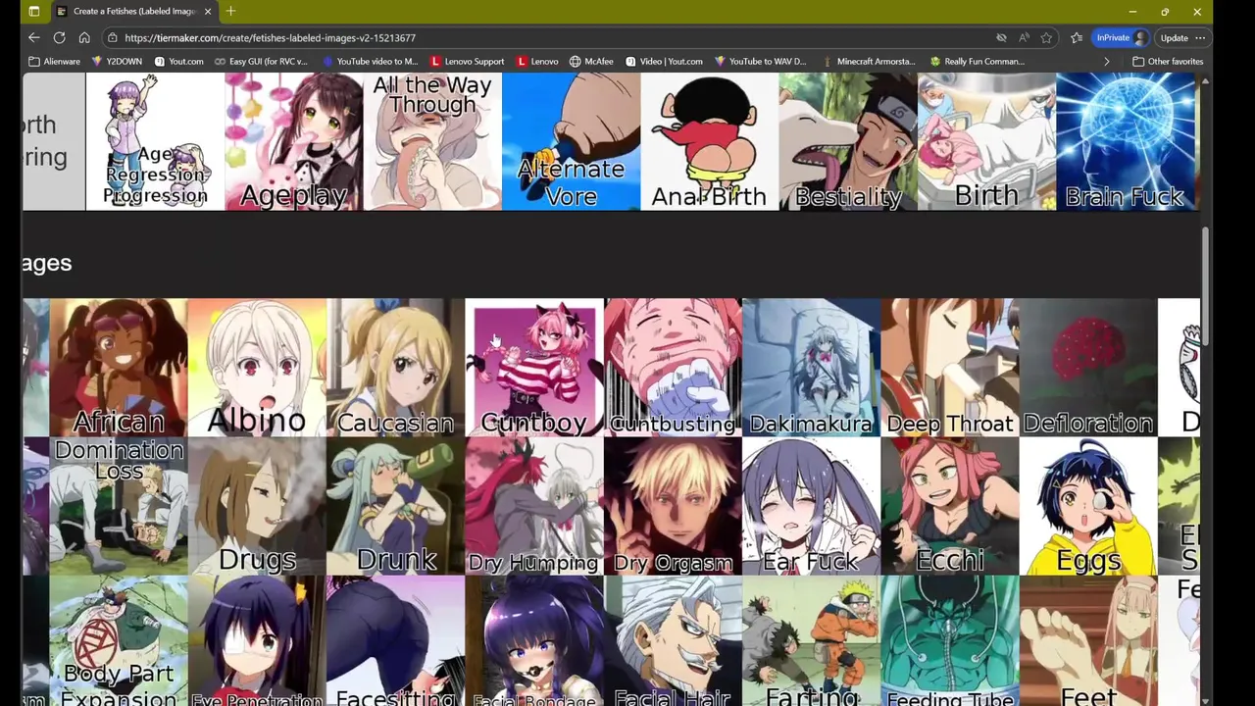
Task: Open the YouTube to WAV D... bookmark
Action: (x=761, y=61)
